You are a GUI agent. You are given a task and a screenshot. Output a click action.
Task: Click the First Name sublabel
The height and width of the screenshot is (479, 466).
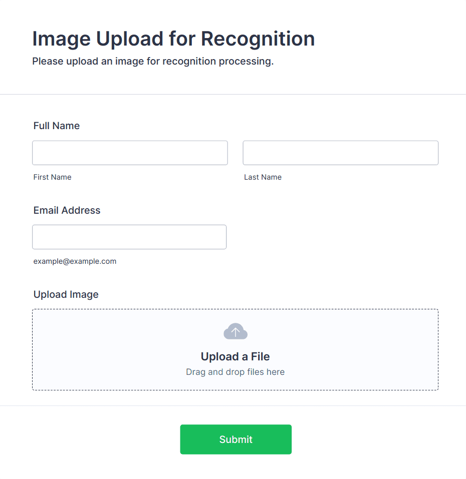[x=53, y=177]
